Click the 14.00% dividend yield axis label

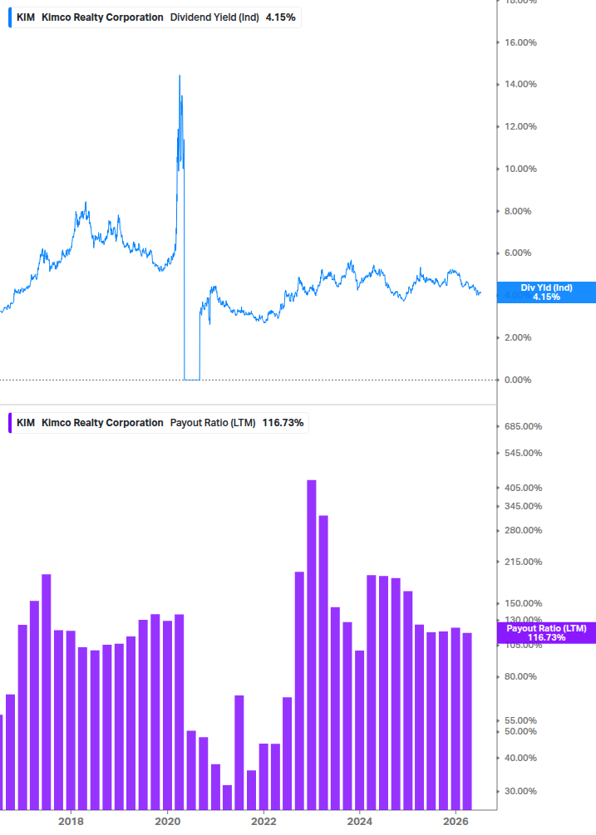tap(520, 84)
